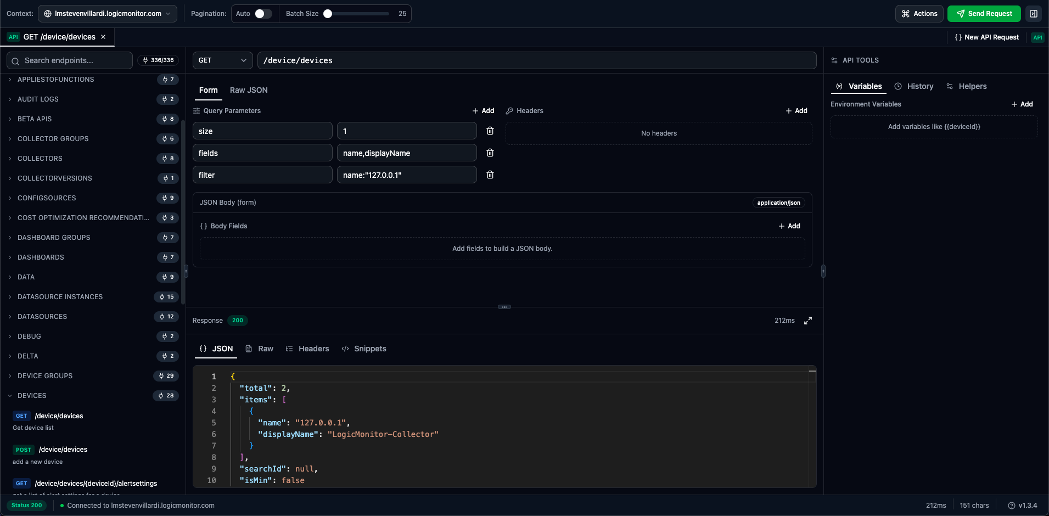Viewport: 1049px width, 516px height.
Task: Expand the COLLECTOR GROUPS section
Action: (x=53, y=139)
